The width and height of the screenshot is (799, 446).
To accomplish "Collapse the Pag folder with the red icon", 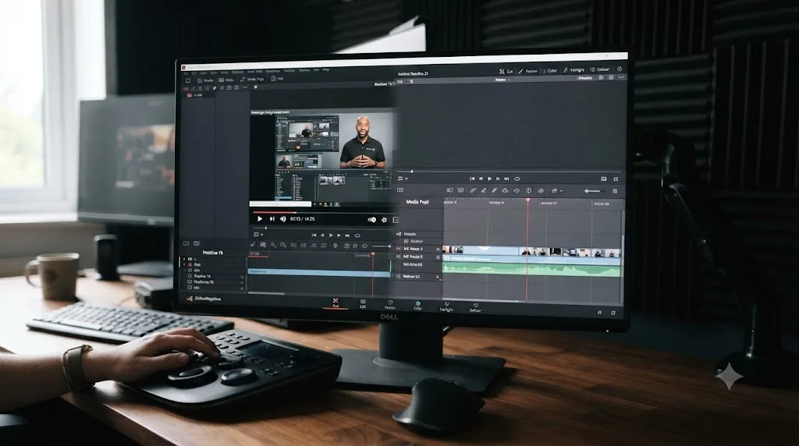I will tap(184, 265).
